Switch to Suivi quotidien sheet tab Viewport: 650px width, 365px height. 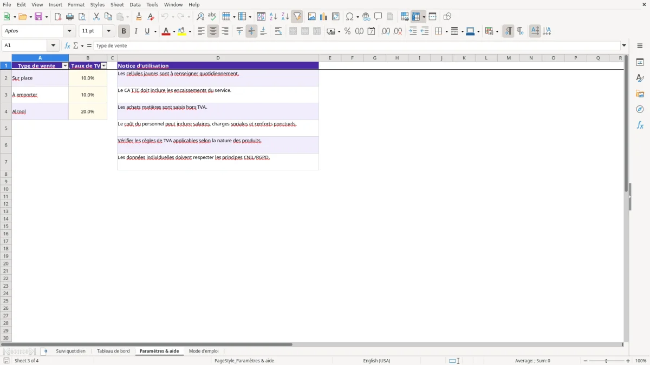coord(70,351)
